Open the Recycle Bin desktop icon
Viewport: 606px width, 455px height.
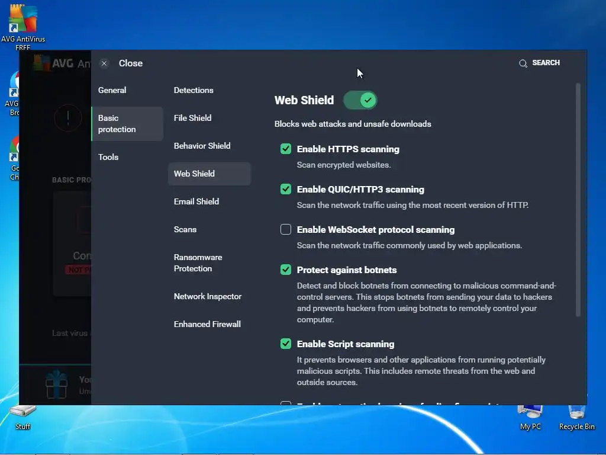(x=576, y=417)
